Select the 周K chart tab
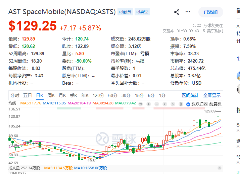The width and height of the screenshot is (240, 174). (x=51, y=96)
